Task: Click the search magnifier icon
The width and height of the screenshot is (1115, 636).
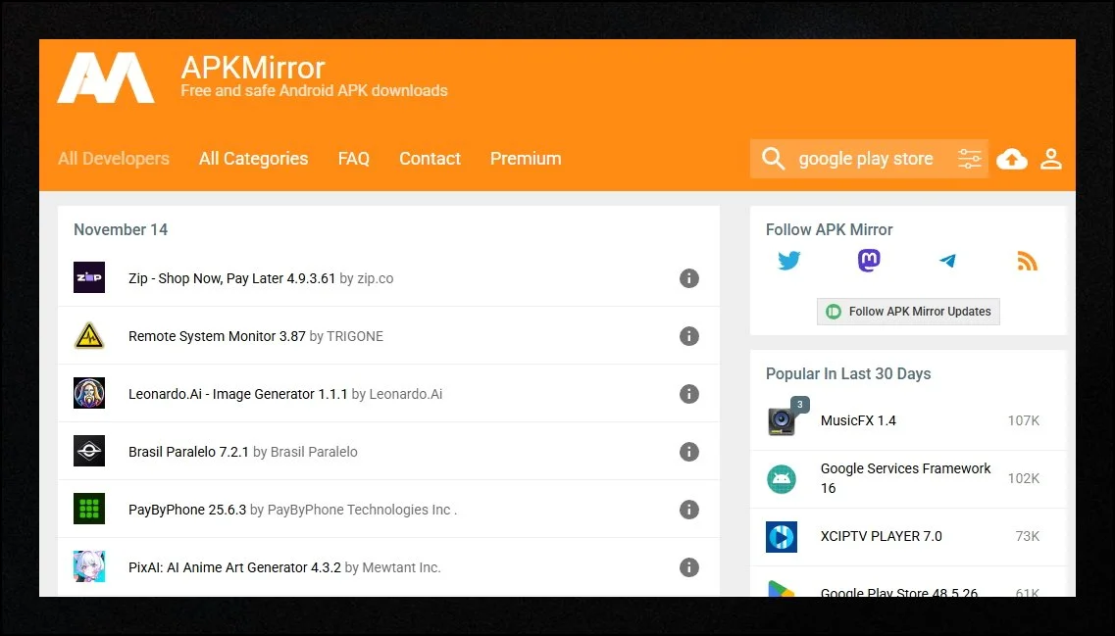Action: pos(773,159)
